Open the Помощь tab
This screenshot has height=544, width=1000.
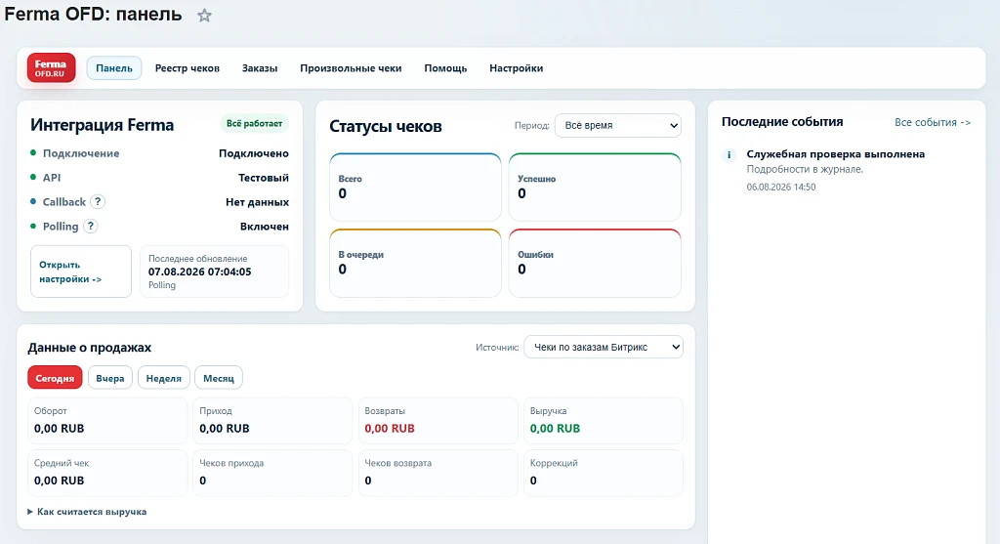click(445, 68)
